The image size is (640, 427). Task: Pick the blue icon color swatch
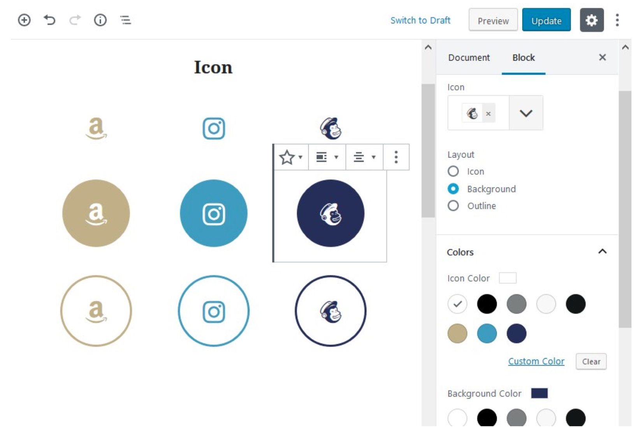pyautogui.click(x=487, y=333)
